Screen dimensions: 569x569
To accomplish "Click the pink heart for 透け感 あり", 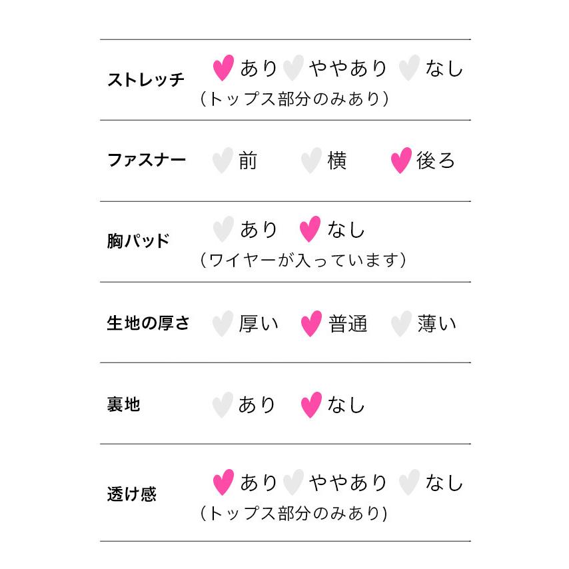I will tap(223, 482).
